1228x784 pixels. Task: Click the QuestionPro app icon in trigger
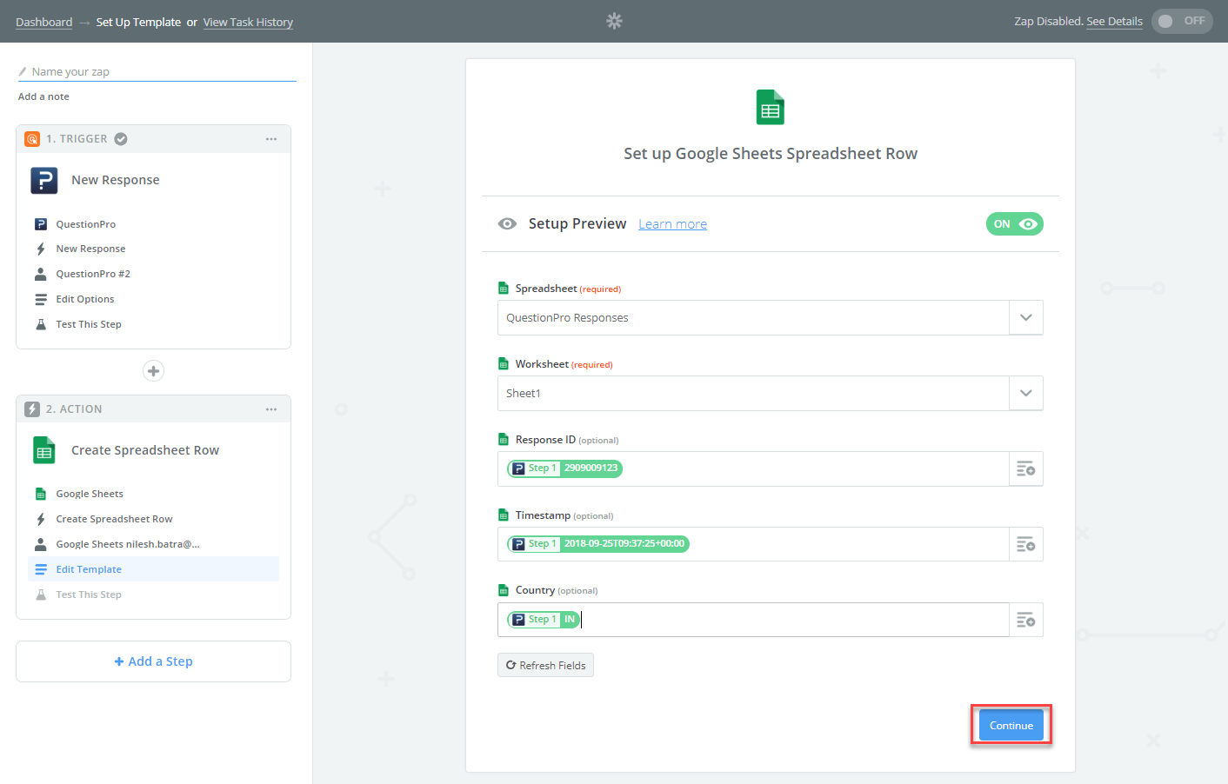click(44, 180)
